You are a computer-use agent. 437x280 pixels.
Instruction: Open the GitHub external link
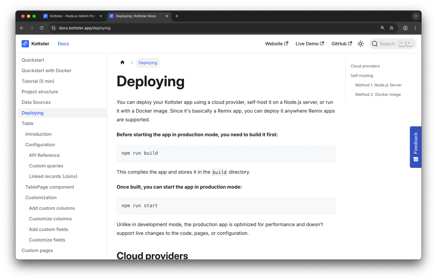[341, 44]
